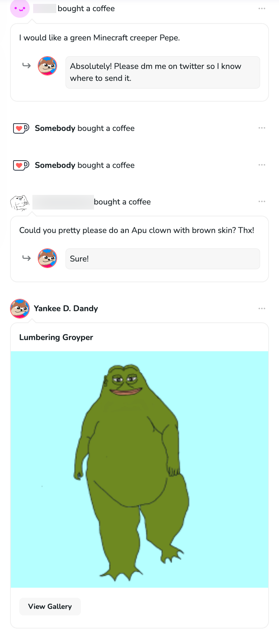279x637 pixels.
Task: Open options menu on Yankee D. Dandy's post
Action: coord(262,308)
